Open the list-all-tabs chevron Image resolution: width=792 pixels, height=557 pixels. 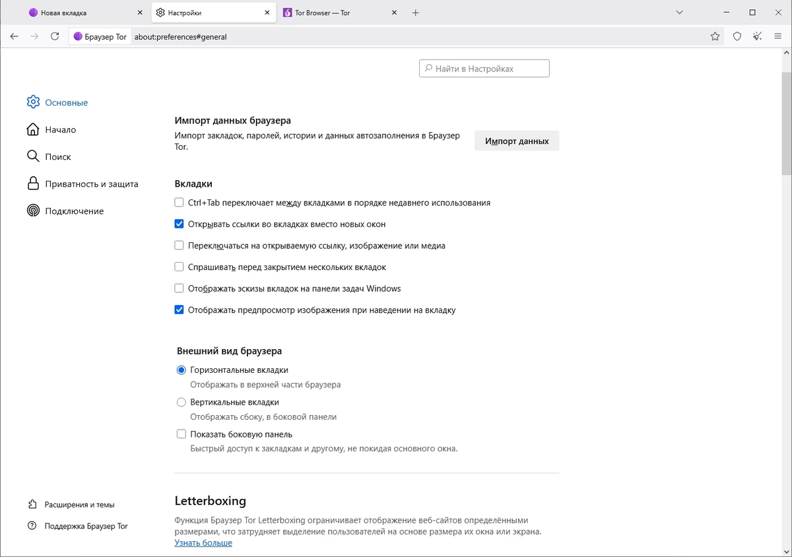[x=680, y=13]
